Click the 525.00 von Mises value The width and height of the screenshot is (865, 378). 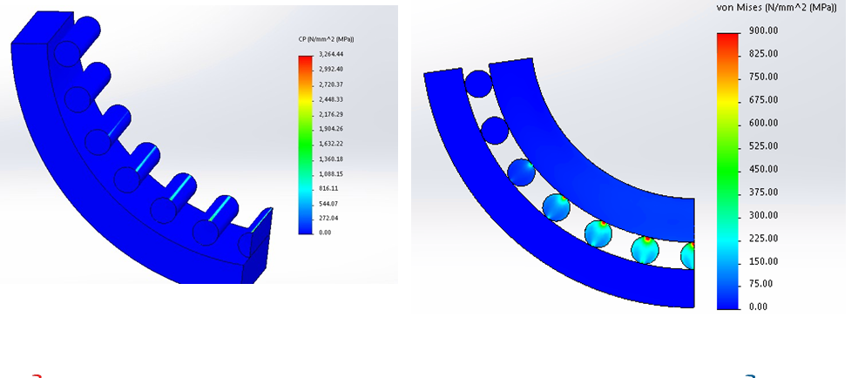[x=763, y=145]
